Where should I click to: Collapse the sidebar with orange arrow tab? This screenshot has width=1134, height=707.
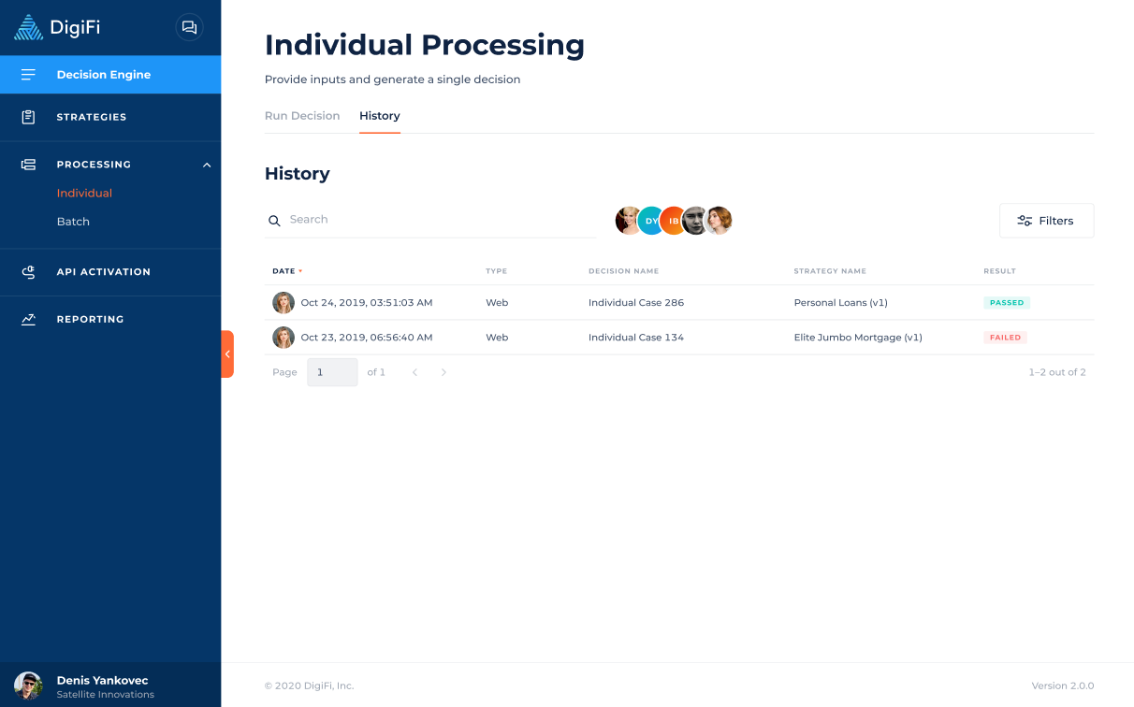tap(227, 353)
